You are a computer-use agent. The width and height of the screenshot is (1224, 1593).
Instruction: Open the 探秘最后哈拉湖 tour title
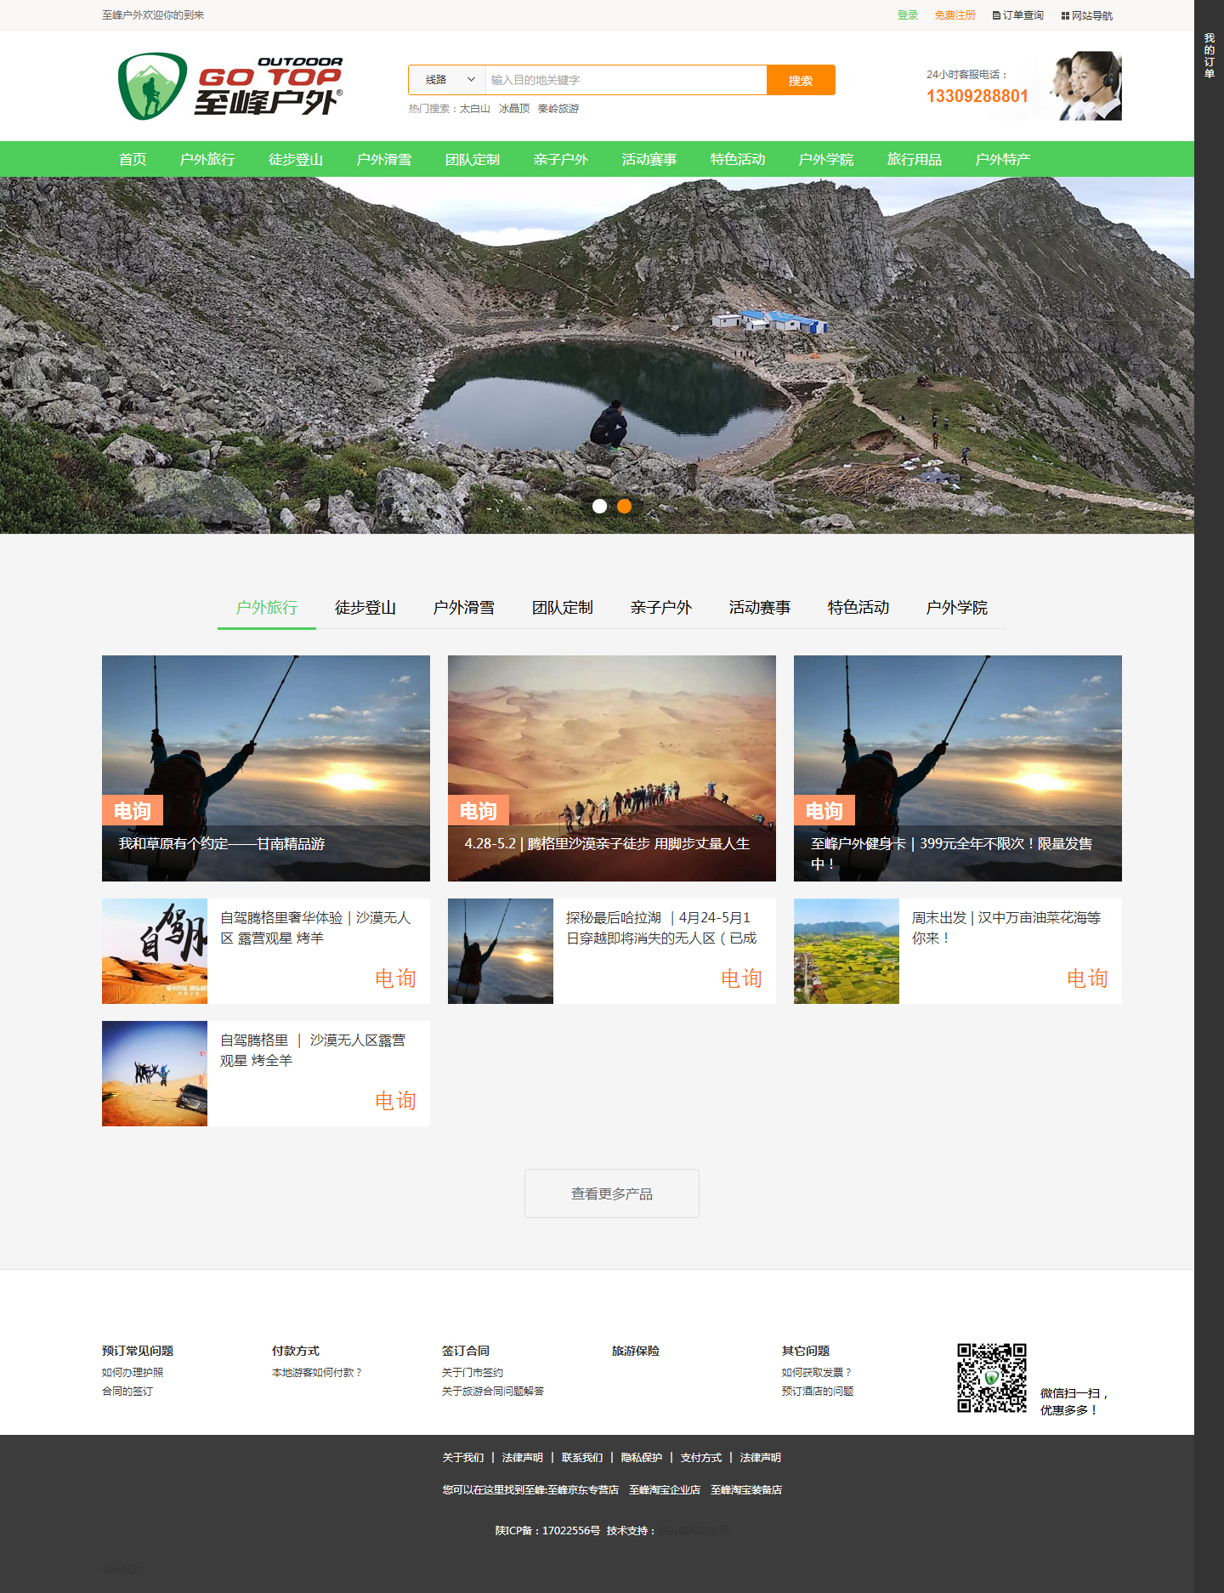tap(661, 927)
